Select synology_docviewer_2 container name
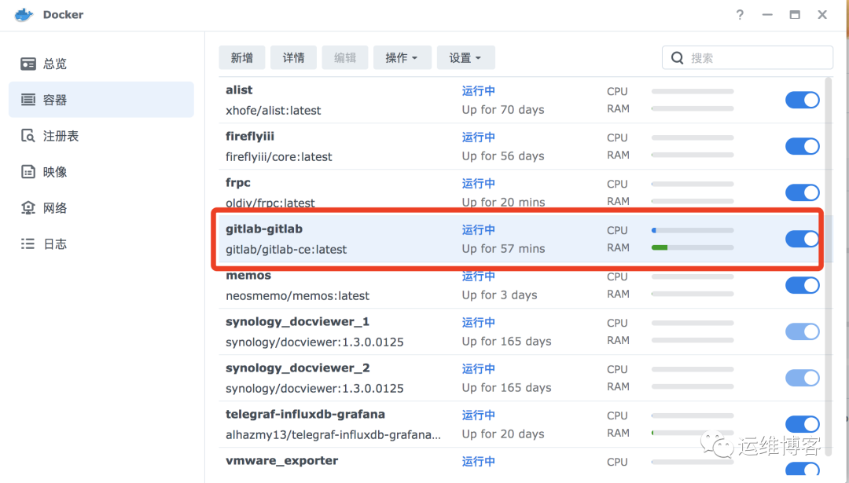 pyautogui.click(x=298, y=368)
